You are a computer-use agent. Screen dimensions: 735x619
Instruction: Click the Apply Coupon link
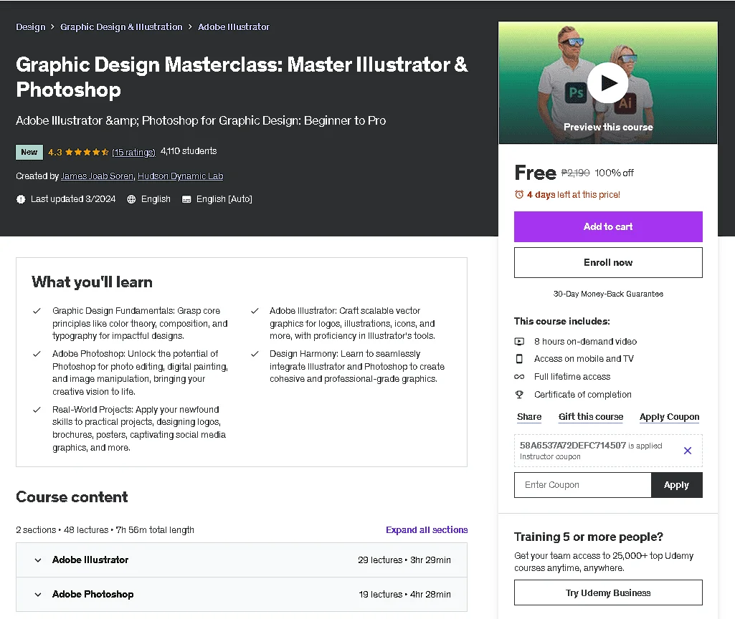pos(669,417)
